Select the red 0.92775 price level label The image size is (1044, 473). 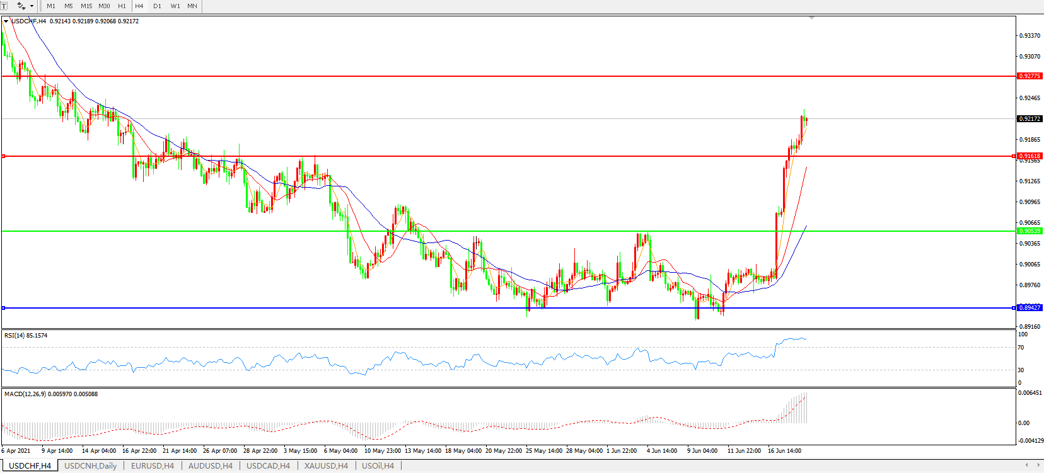(1029, 76)
